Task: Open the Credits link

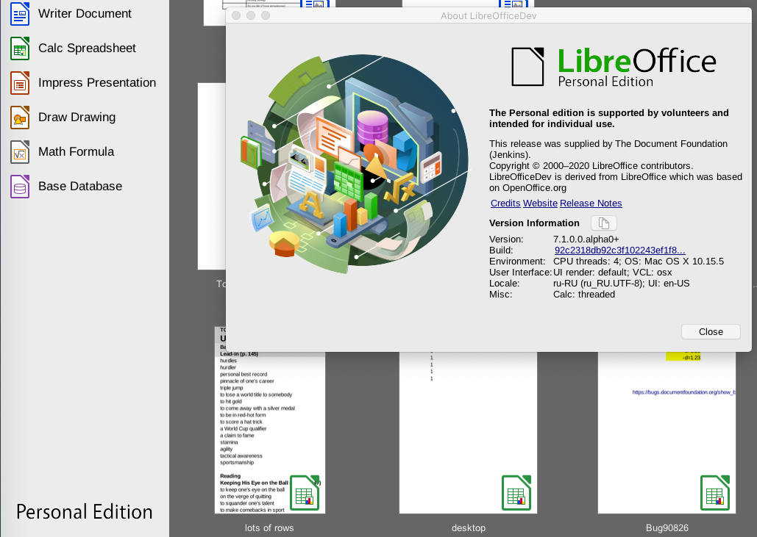Action: (505, 203)
